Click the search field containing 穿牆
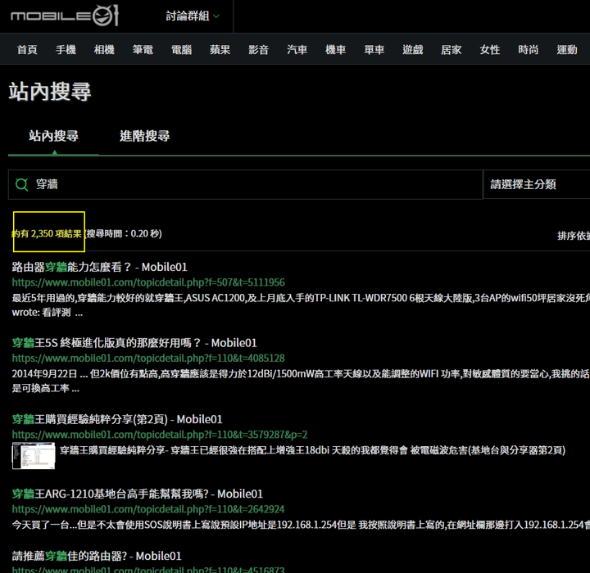This screenshot has height=573, width=590. click(245, 184)
